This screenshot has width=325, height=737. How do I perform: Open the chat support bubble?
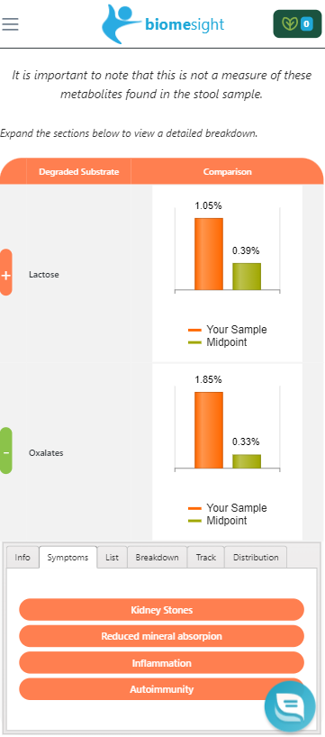[290, 706]
